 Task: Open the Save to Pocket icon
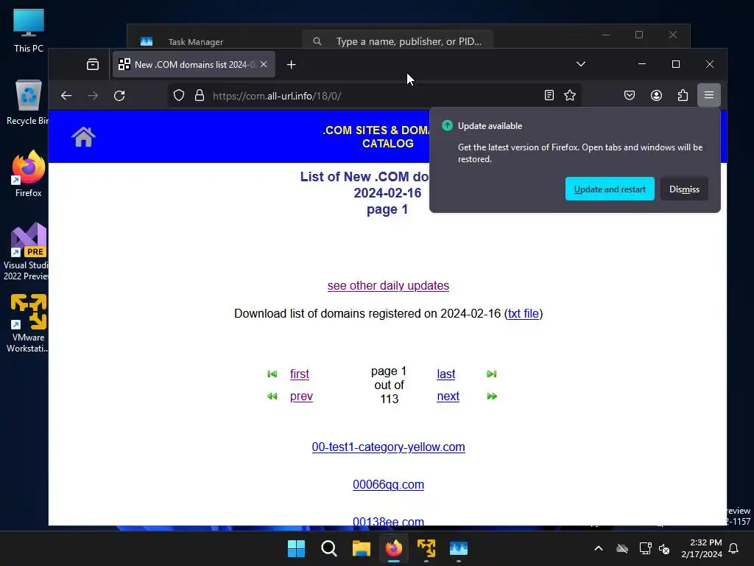[x=630, y=95]
